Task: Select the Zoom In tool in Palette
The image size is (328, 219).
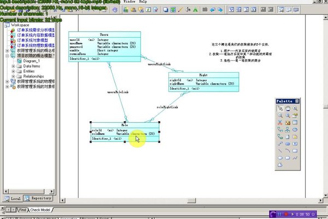Action: [x=295, y=108]
